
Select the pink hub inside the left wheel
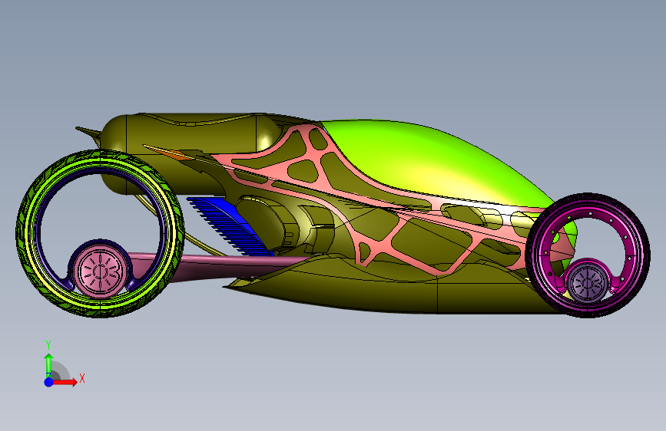click(101, 271)
